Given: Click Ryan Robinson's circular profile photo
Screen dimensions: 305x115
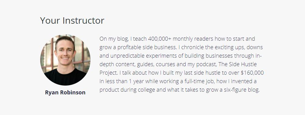Looking at the screenshot, I should [x=65, y=60].
